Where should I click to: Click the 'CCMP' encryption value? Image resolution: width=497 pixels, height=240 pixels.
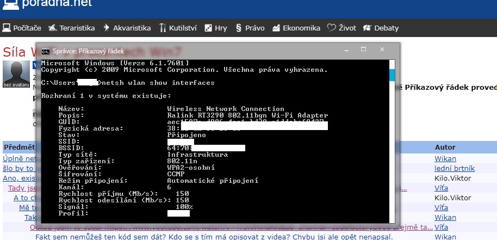pyautogui.click(x=176, y=174)
